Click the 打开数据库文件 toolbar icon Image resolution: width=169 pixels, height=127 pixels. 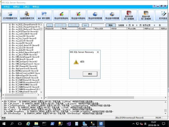[10, 15]
